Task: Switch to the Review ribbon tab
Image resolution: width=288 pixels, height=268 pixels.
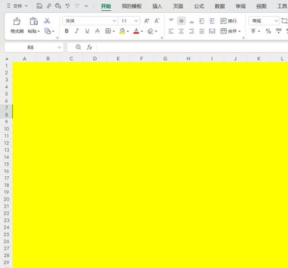Action: [x=241, y=6]
